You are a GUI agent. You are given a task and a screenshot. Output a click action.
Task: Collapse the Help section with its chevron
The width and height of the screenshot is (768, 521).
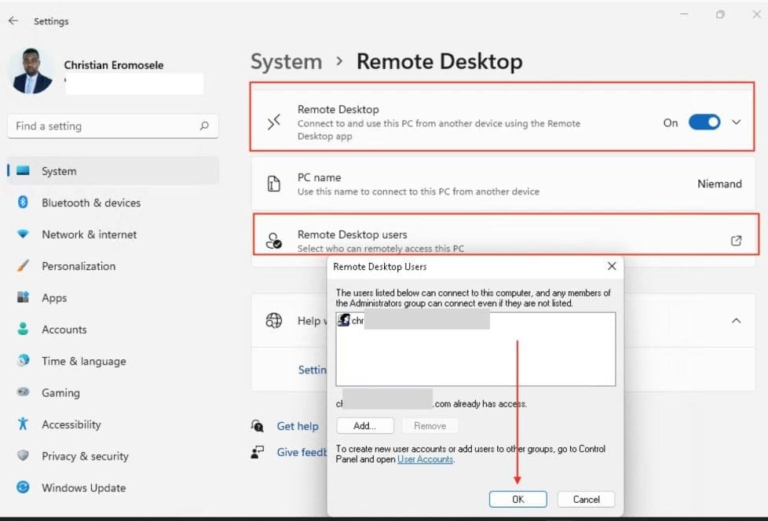click(736, 320)
